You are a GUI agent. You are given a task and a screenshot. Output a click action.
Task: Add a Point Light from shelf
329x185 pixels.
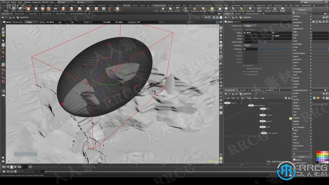[163, 10]
